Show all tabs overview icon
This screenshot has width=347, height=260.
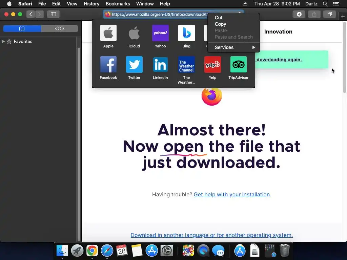pos(329,14)
